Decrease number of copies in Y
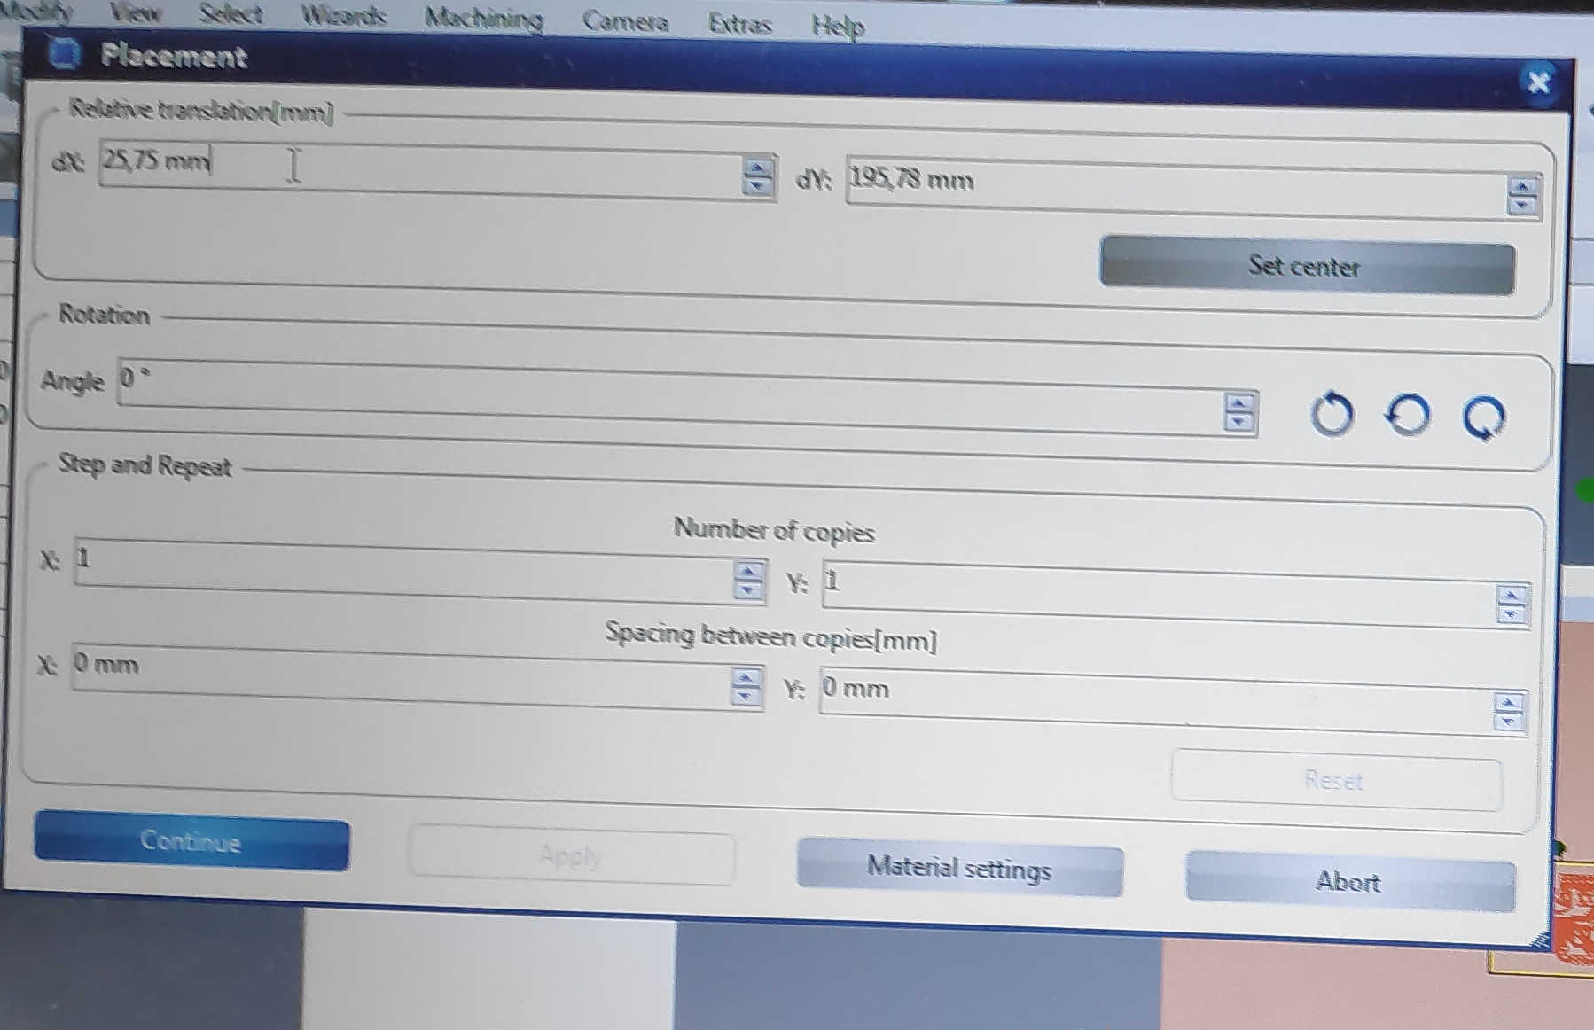1594x1030 pixels. 1511,613
